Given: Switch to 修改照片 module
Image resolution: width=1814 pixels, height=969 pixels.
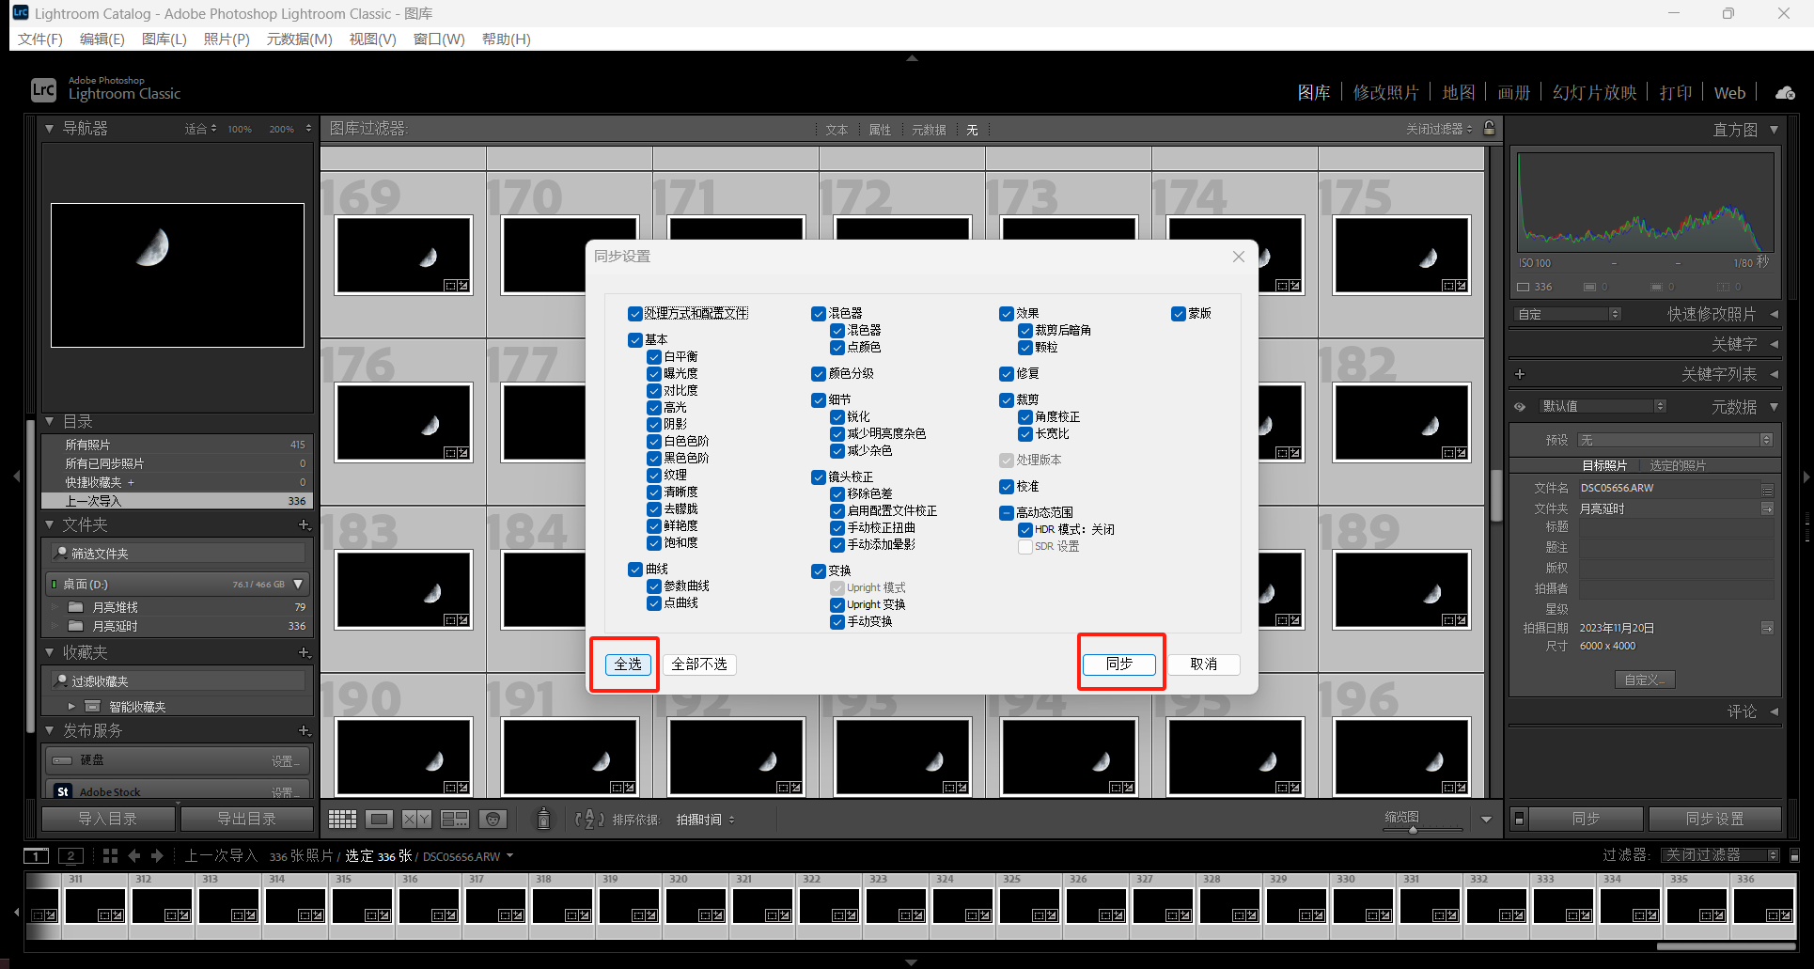Looking at the screenshot, I should pyautogui.click(x=1386, y=92).
